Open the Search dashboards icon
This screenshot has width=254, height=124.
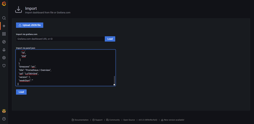pyautogui.click(x=4, y=18)
